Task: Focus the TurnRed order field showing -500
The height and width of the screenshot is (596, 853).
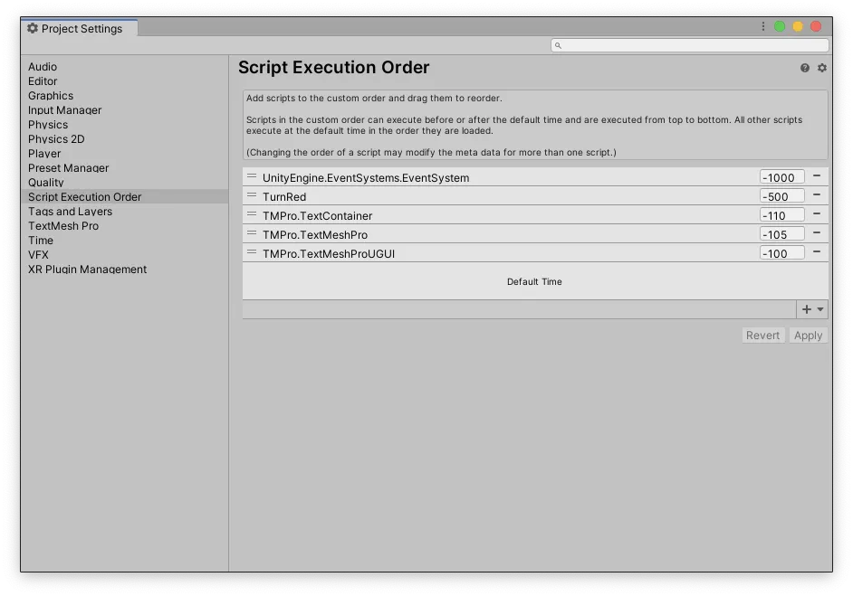Action: point(782,196)
